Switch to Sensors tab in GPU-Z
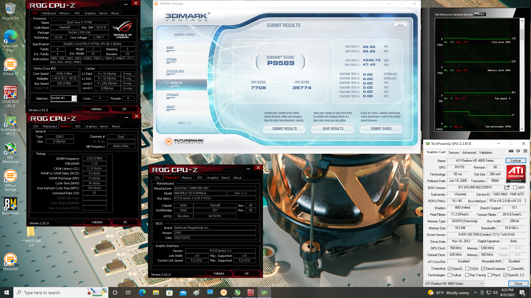Viewport: 531px width, 298px height. pyautogui.click(x=454, y=152)
